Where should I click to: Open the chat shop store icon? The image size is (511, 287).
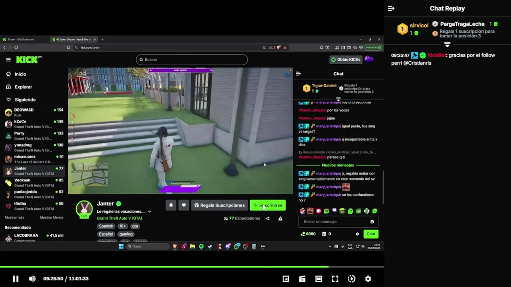click(x=324, y=234)
